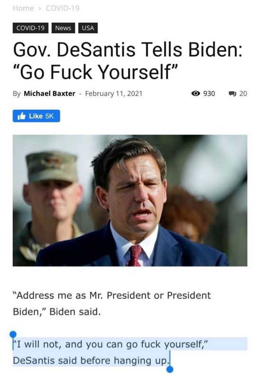Click the highlighted DeSantis quote text
The height and width of the screenshot is (377, 260).
(111, 352)
